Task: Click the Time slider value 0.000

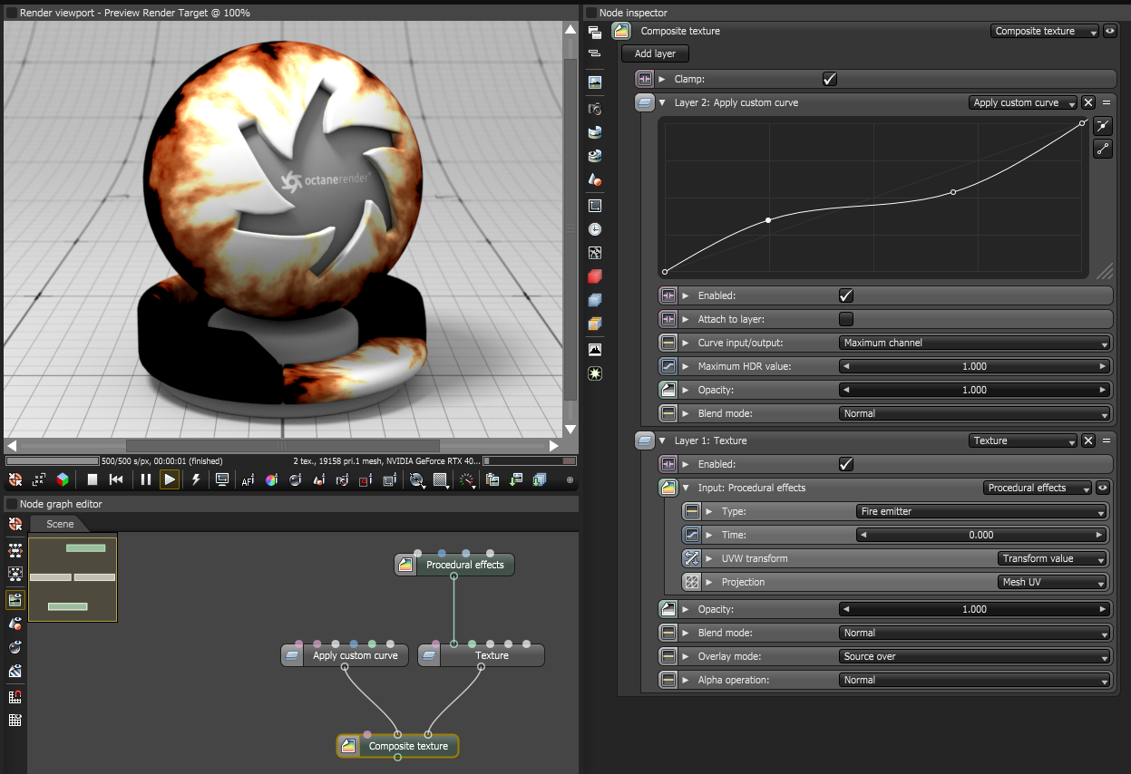Action: [x=982, y=535]
